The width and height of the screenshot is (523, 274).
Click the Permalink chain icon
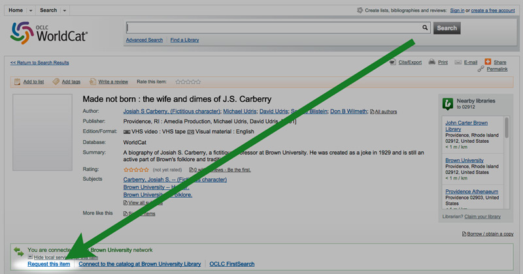[481, 69]
